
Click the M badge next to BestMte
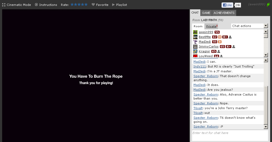[220, 37]
